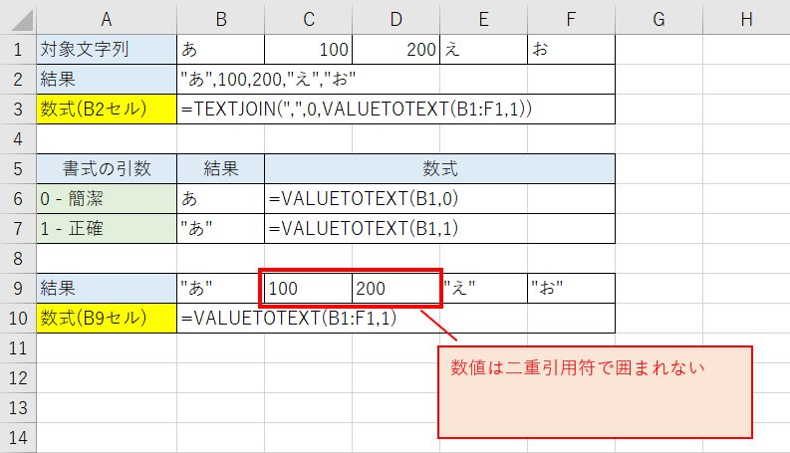This screenshot has width=790, height=453.
Task: Select row 7 header
Action: (x=18, y=229)
